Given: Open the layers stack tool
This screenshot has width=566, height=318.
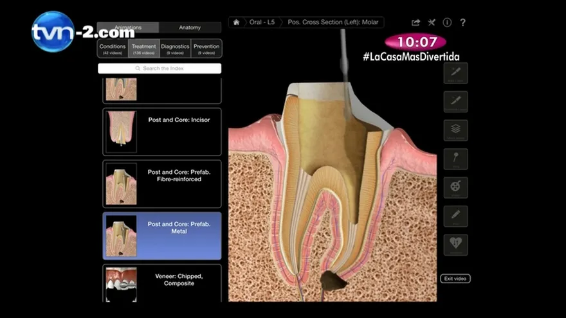Looking at the screenshot, I should [455, 130].
